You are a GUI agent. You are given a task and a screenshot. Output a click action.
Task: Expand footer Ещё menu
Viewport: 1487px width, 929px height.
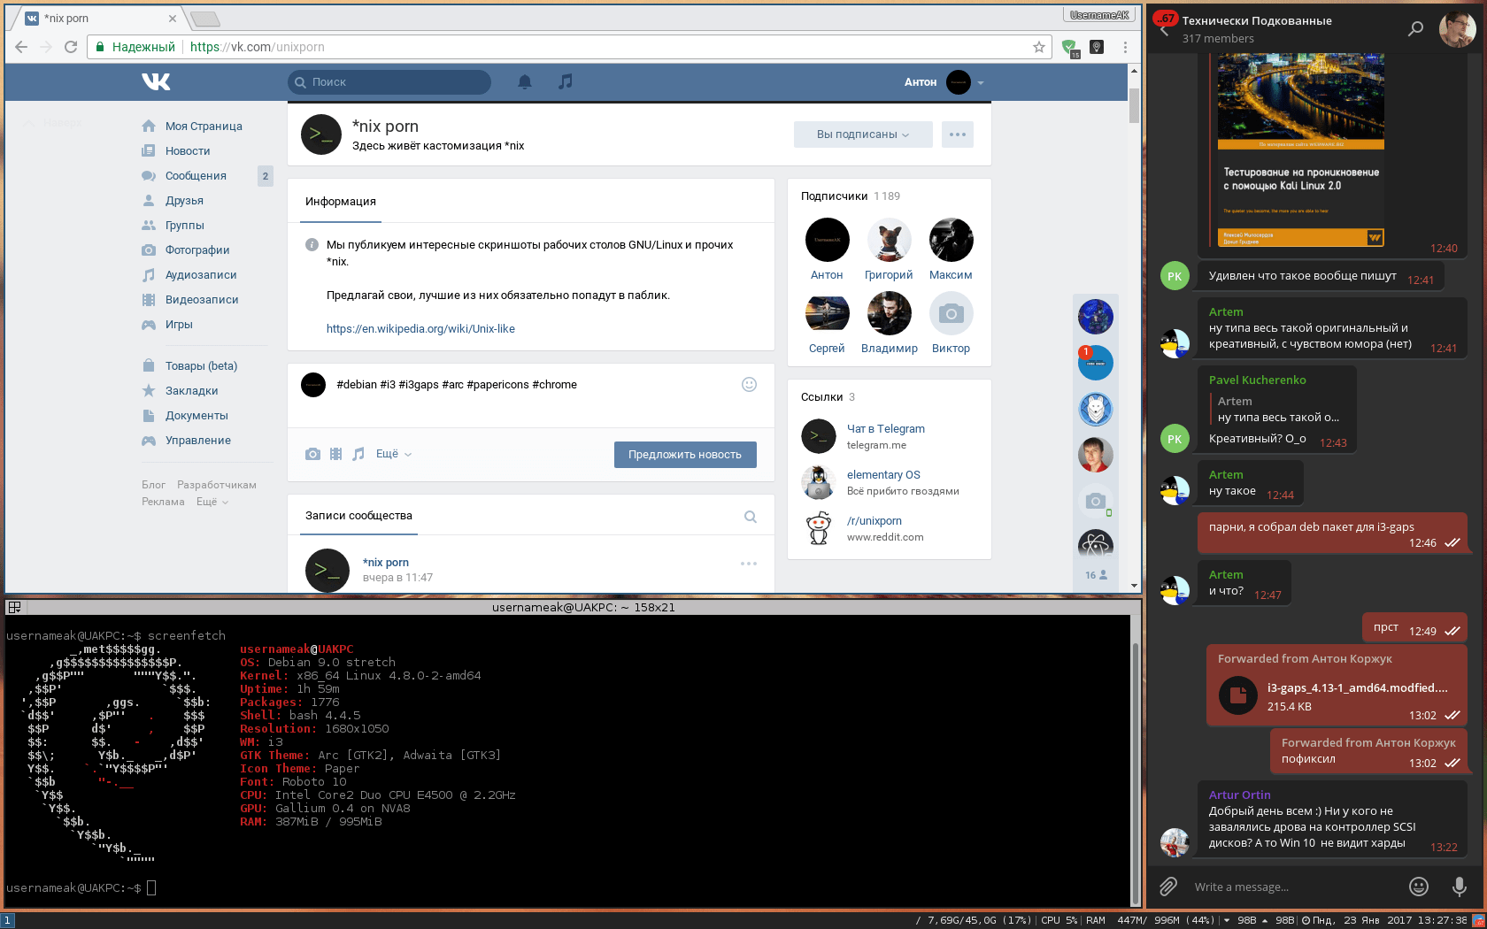(x=212, y=502)
